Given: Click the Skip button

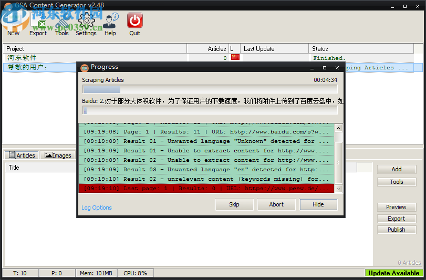Looking at the screenshot, I should click(234, 204).
